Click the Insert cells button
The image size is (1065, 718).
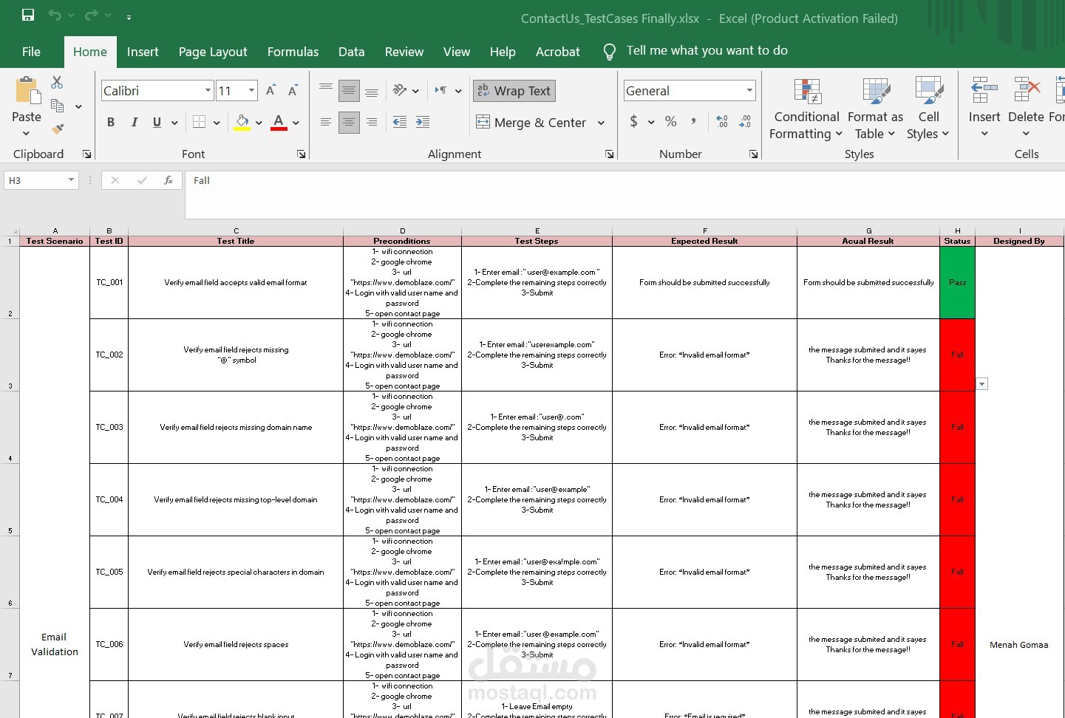(984, 109)
